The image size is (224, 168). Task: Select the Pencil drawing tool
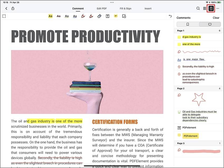[x=83, y=16]
